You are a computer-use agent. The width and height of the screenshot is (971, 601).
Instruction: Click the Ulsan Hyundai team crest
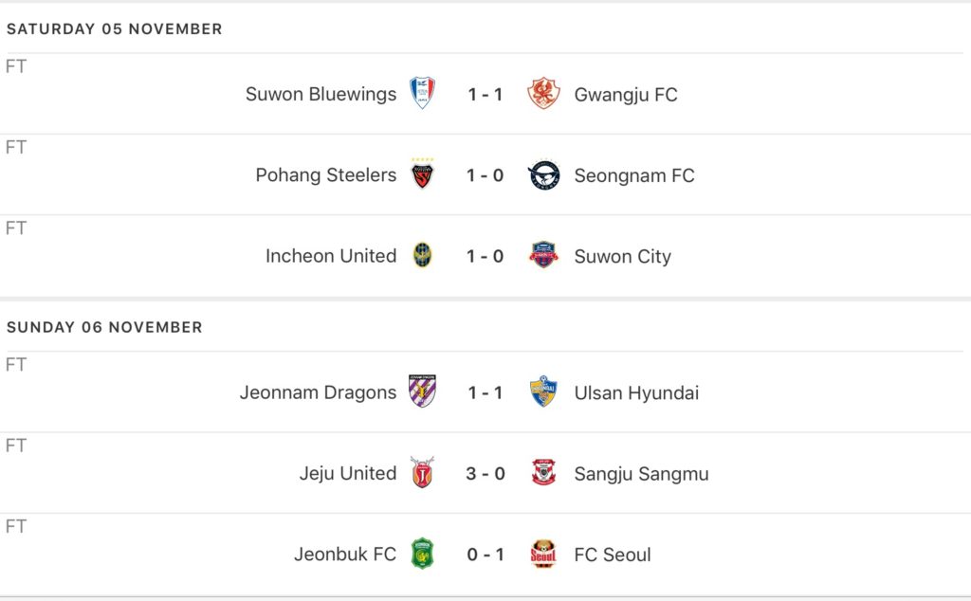click(x=543, y=392)
